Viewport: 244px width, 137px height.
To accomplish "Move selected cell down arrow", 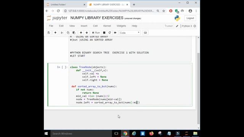I will [87, 33].
